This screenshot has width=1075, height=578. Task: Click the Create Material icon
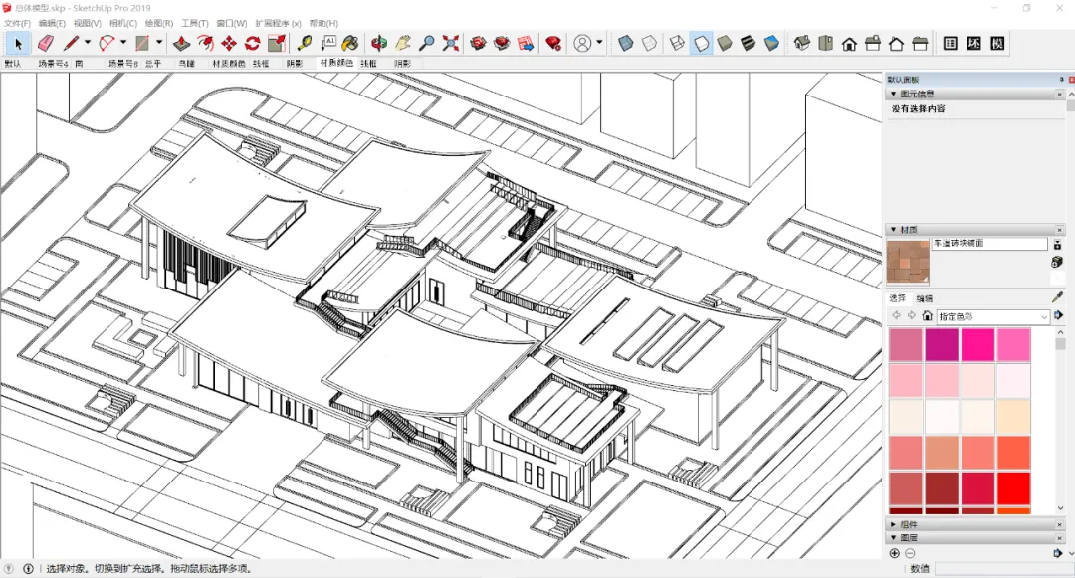click(x=1057, y=262)
